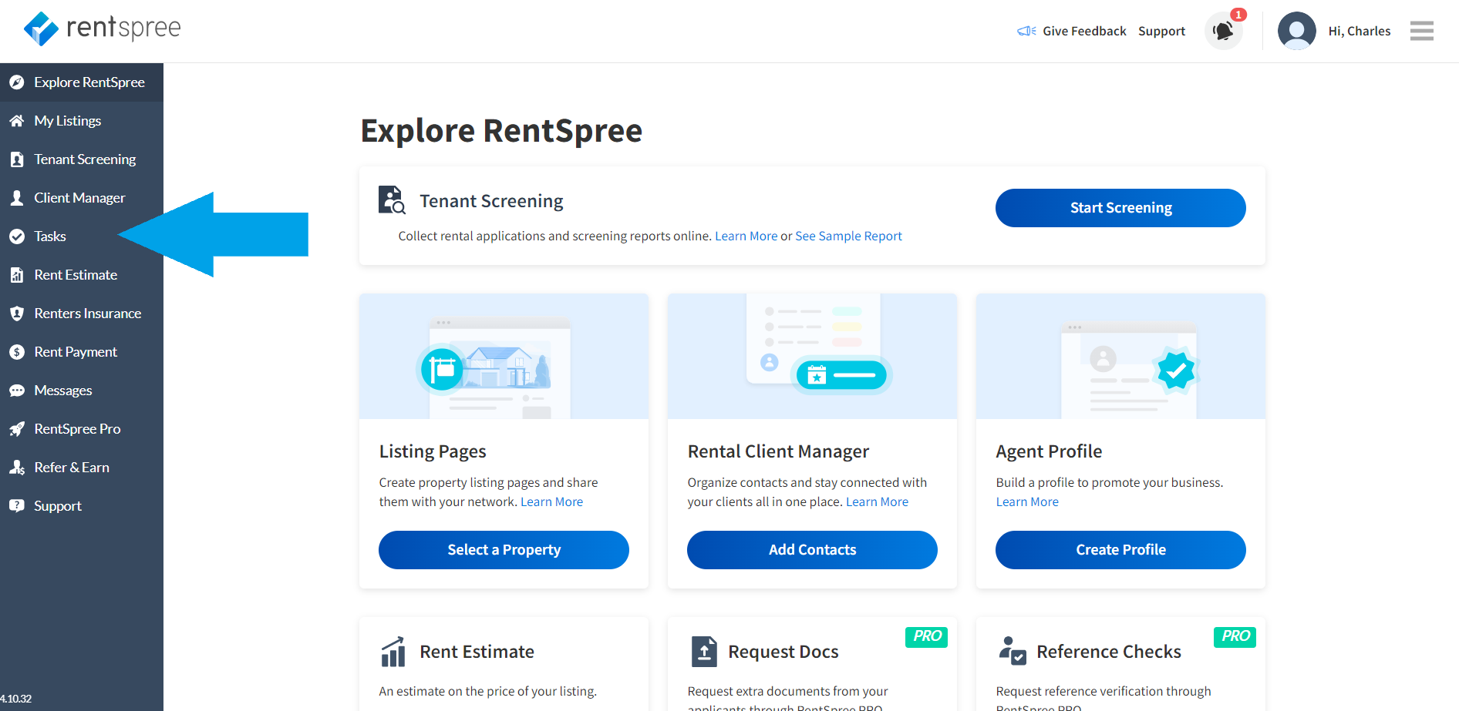This screenshot has height=711, width=1459.
Task: Click the Rental Client Manager illustration
Action: coord(812,356)
